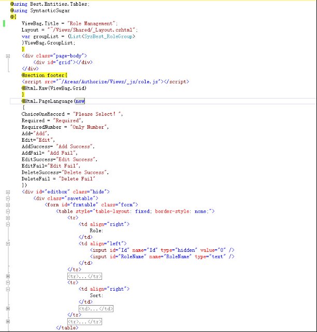Collapse the div id="editbox" block
The width and height of the screenshot is (317, 332).
click(x=8, y=192)
